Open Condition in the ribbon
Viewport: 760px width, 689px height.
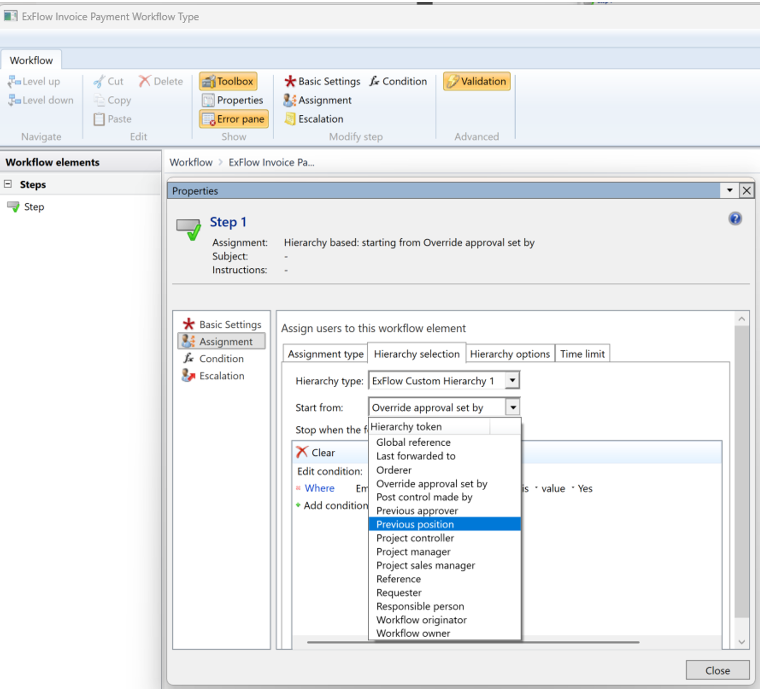[398, 81]
